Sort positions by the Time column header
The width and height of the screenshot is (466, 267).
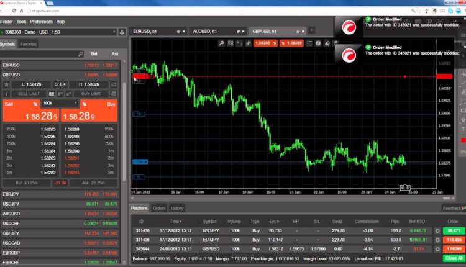coord(176,222)
